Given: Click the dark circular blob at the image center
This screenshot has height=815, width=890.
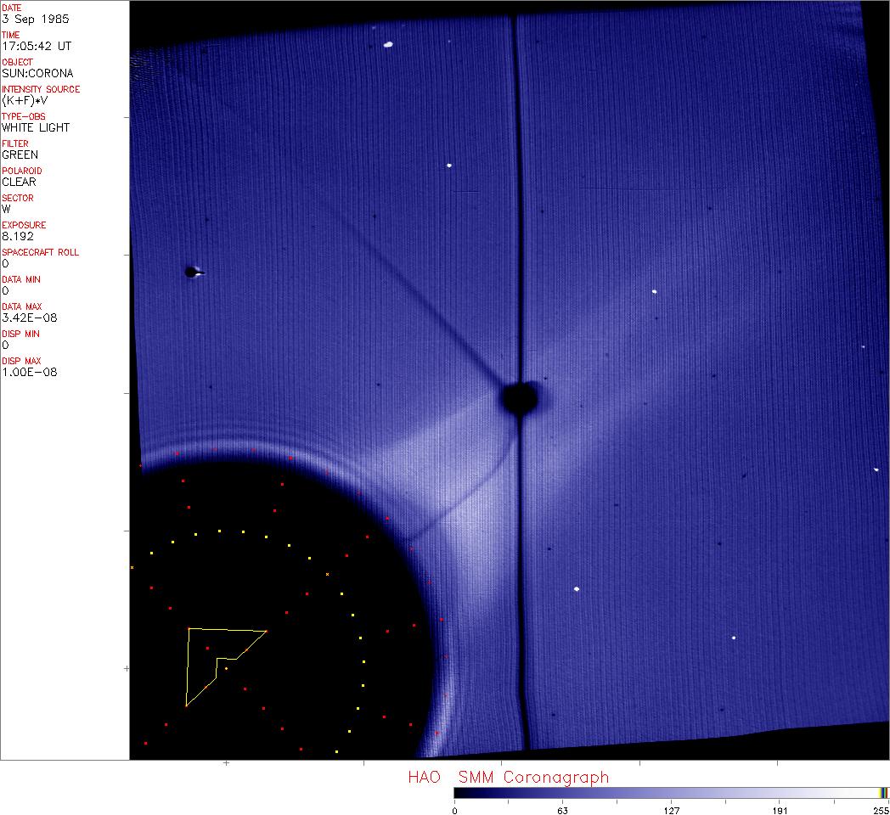Looking at the screenshot, I should 519,397.
